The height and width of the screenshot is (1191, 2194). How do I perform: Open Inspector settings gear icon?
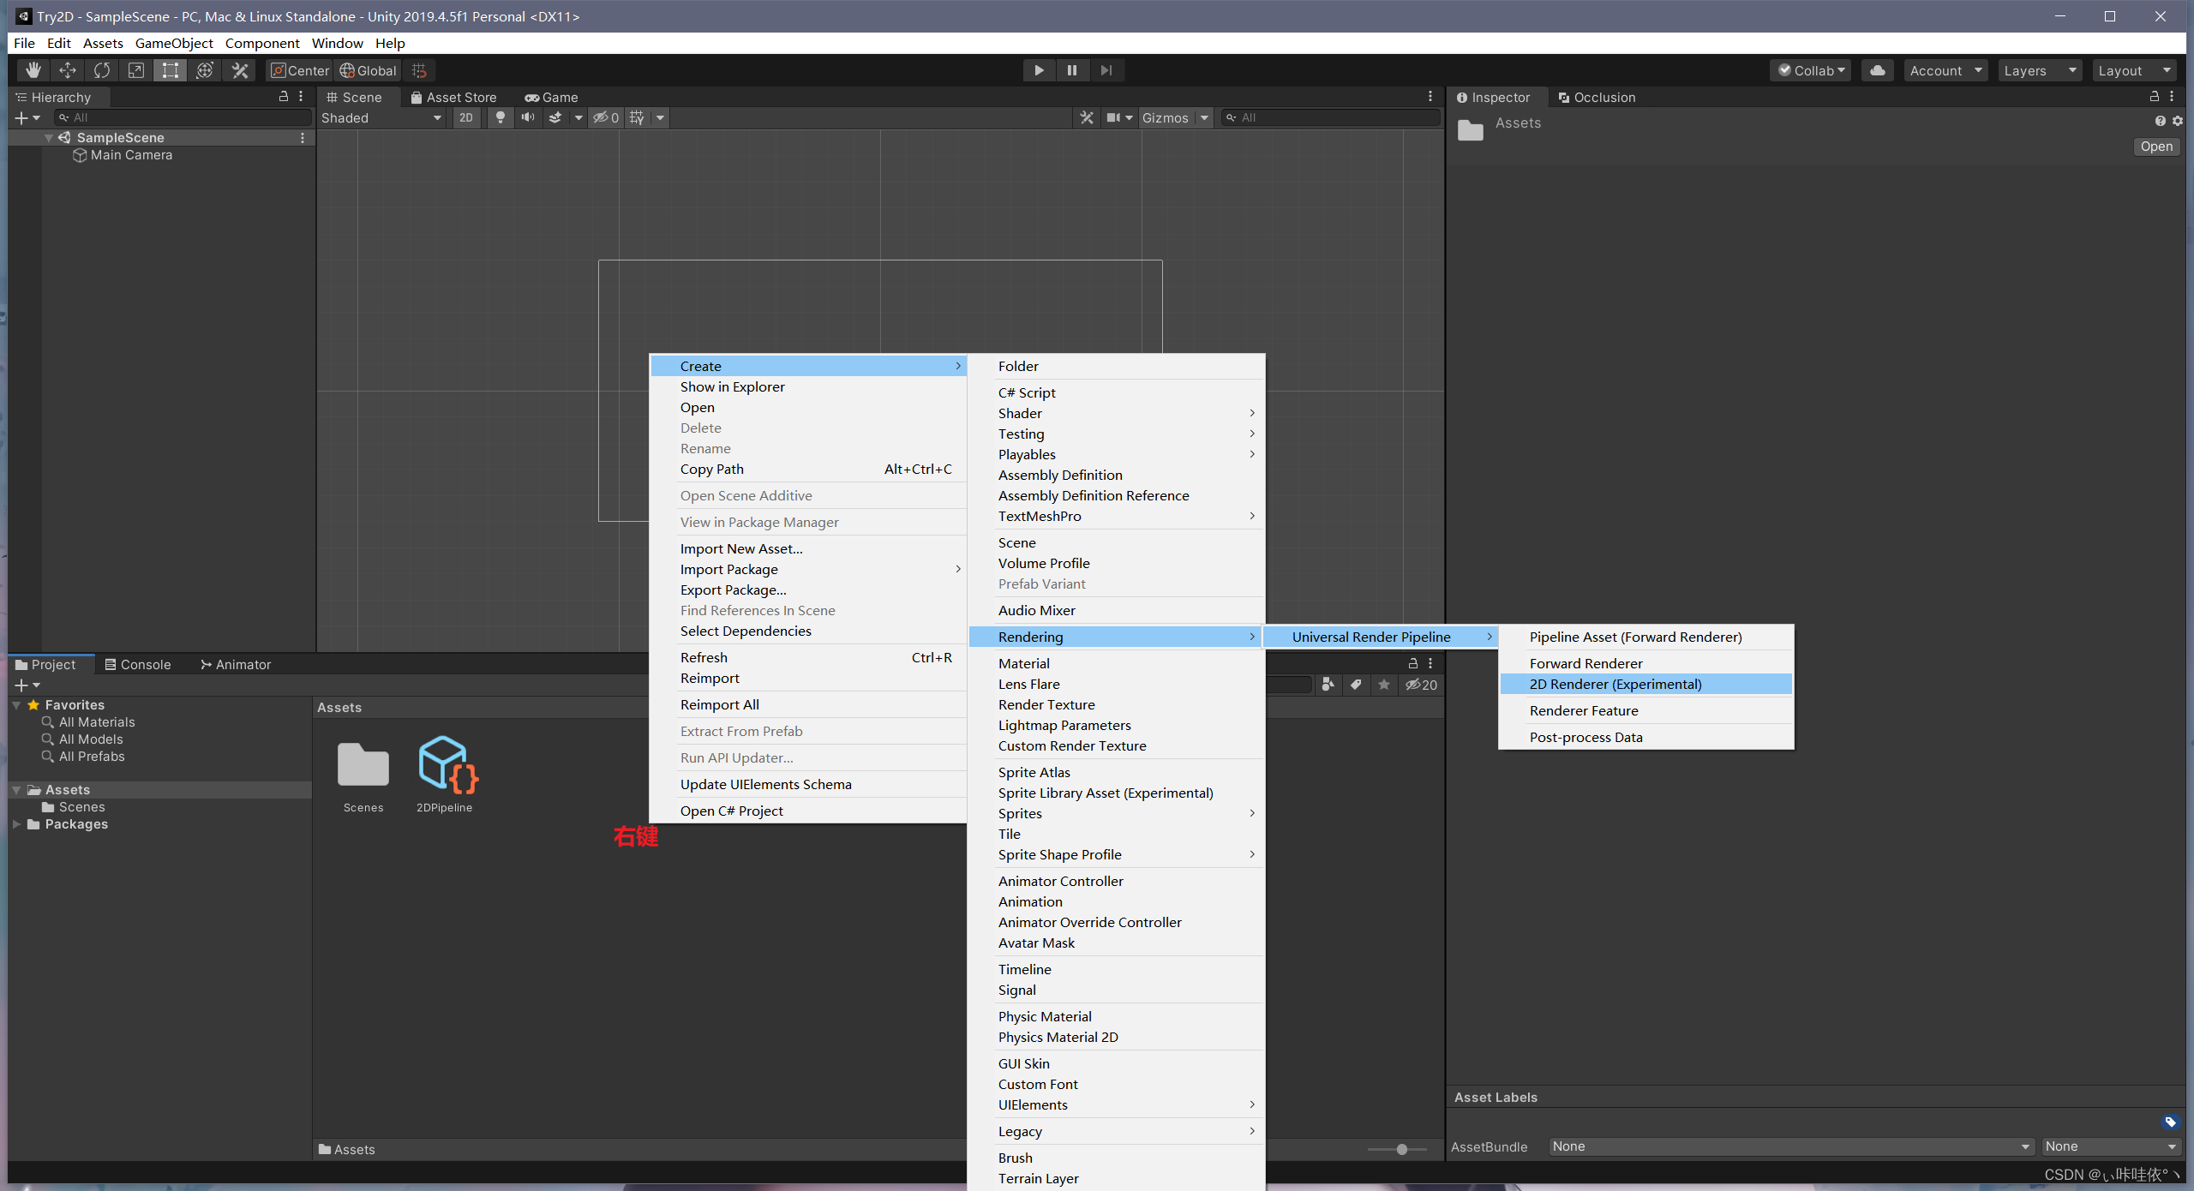(x=2178, y=122)
